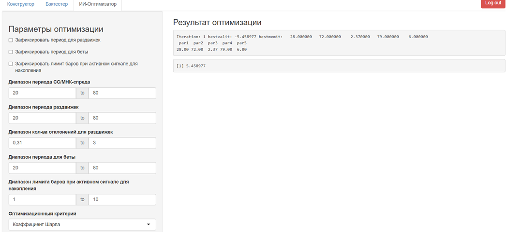Click maximum field of СС/МНК-спреда period range
507x232 pixels.
[x=122, y=93]
